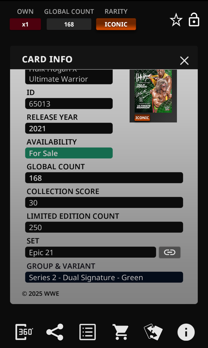Tap the orange ICONIC rarity badge
Image resolution: width=208 pixels, height=348 pixels.
(x=116, y=24)
